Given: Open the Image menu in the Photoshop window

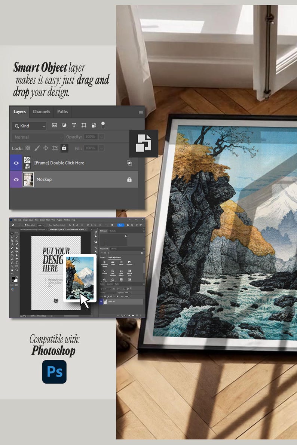Looking at the screenshot, I should [25, 220].
